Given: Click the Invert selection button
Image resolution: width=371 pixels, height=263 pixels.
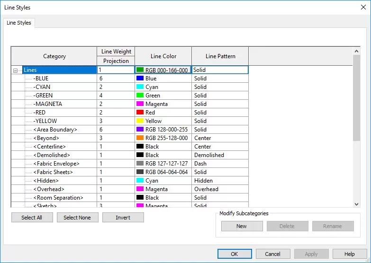Looking at the screenshot, I should click(x=123, y=218).
